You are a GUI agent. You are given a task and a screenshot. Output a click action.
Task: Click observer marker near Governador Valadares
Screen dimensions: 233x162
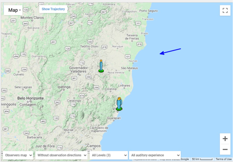[101, 66]
